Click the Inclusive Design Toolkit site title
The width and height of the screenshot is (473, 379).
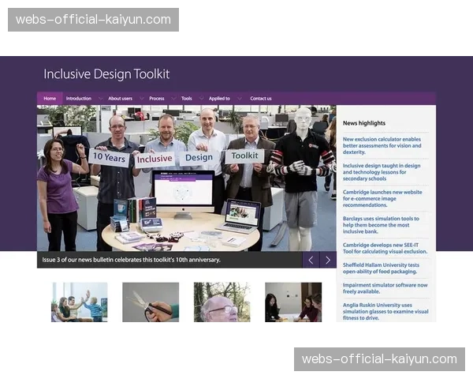pos(106,74)
